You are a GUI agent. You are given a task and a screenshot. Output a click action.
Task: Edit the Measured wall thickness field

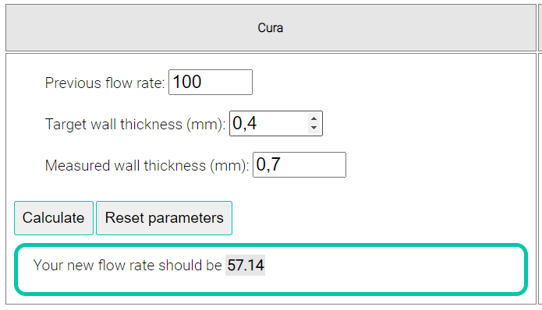coord(299,164)
